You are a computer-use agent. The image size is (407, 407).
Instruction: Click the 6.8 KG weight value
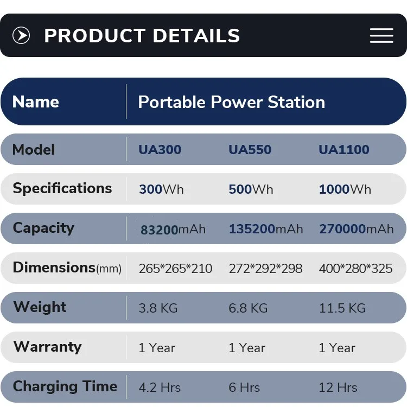(x=248, y=308)
